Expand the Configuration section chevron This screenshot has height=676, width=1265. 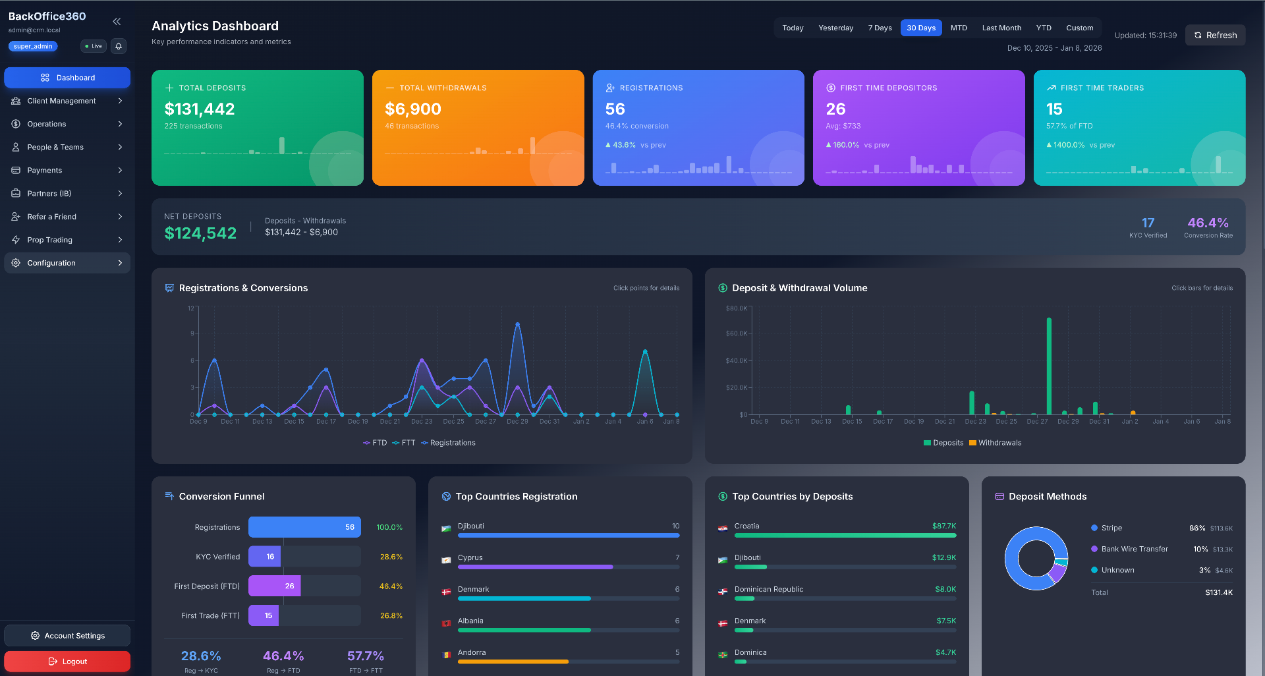coord(120,263)
